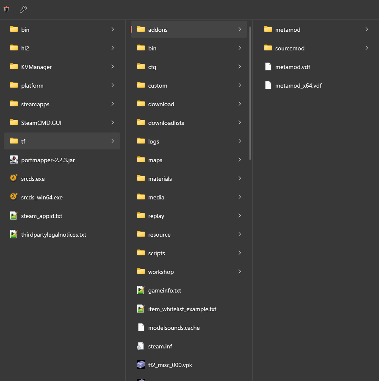Click the platform folder icon
Image resolution: width=379 pixels, height=381 pixels.
coord(14,85)
